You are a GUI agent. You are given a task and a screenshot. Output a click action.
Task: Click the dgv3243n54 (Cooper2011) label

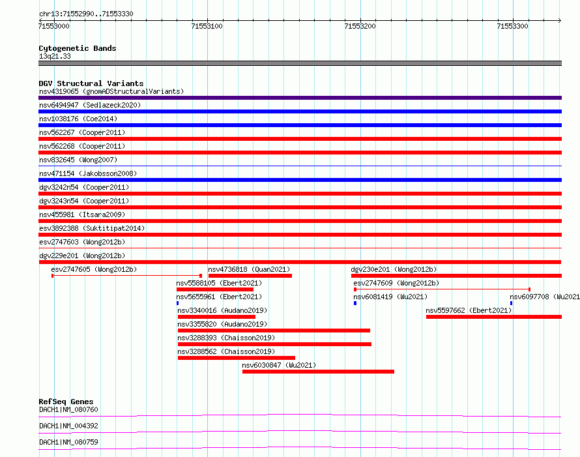(x=84, y=201)
